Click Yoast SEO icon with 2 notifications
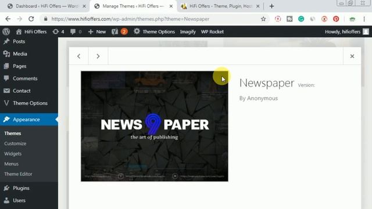Viewport: 372px width, 209px height. click(120, 31)
